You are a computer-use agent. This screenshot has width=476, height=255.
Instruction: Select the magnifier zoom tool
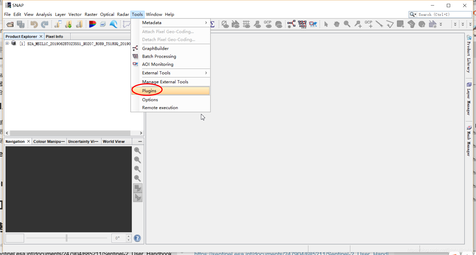[347, 24]
